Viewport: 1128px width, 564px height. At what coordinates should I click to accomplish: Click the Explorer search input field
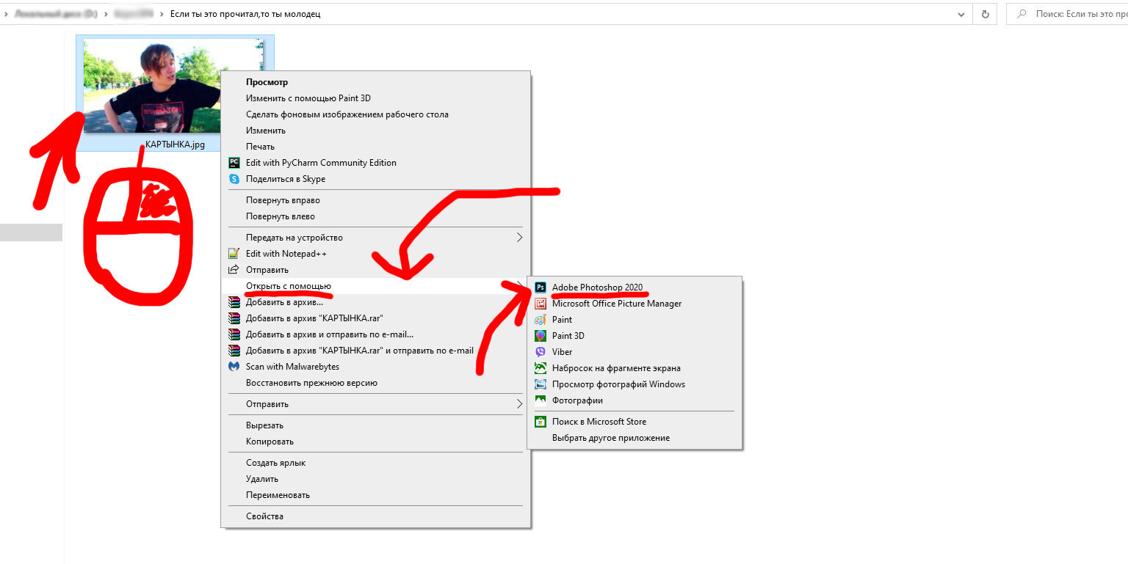[1067, 14]
